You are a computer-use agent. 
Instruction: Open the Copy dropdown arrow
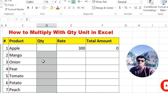pos(16,5)
